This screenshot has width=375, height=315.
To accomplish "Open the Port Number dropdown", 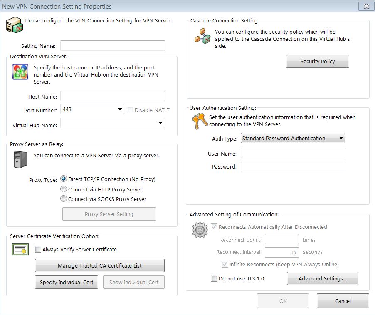I will (119, 110).
